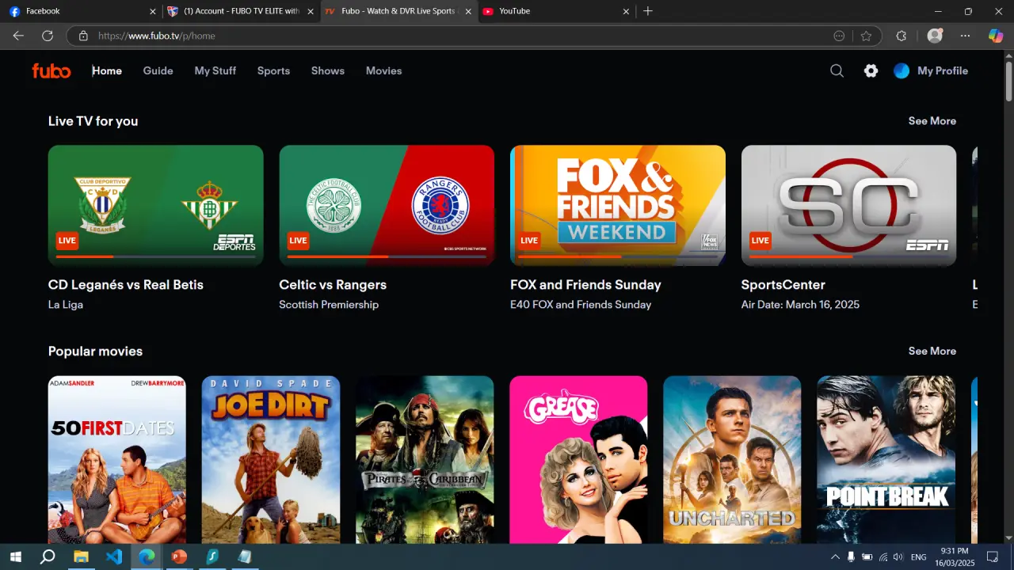This screenshot has width=1014, height=570.
Task: Open the Fubo settings gear
Action: 871,71
